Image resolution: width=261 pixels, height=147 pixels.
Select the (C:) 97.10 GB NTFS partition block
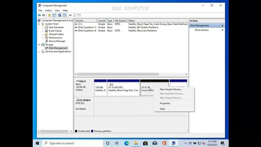tap(123, 87)
